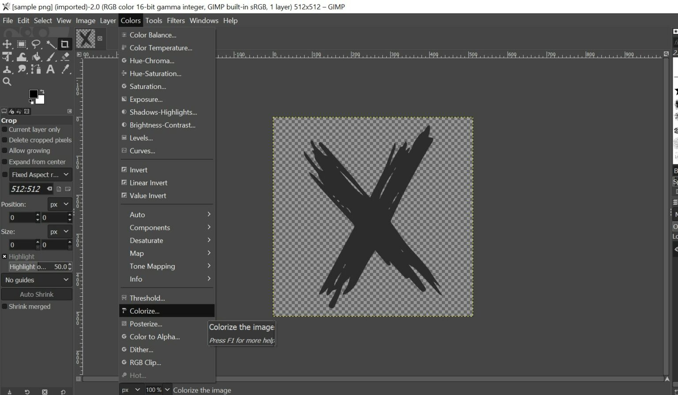Image resolution: width=678 pixels, height=395 pixels.
Task: Select the Fuzzy Select magic wand
Action: (51, 44)
